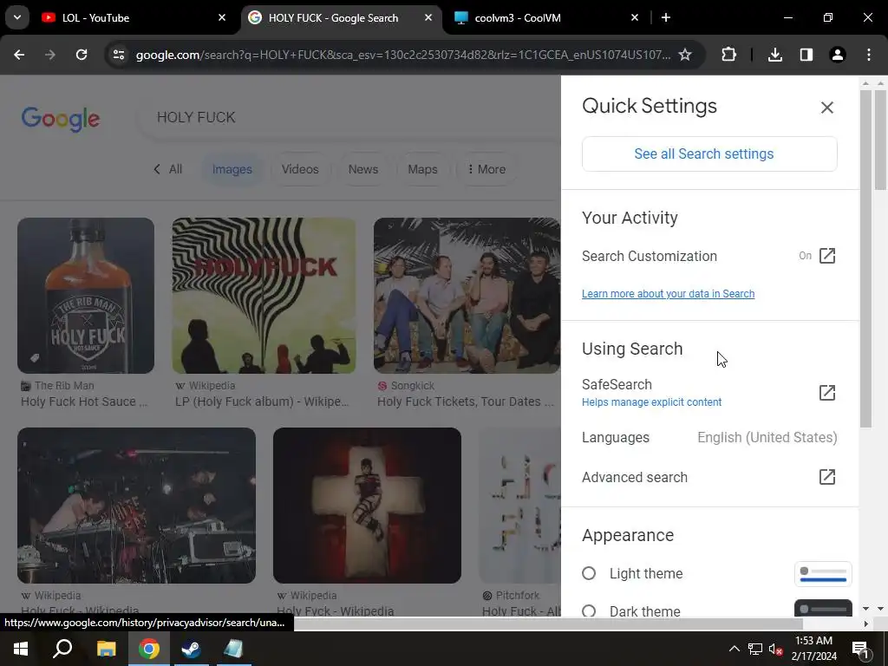This screenshot has height=666, width=888.
Task: Select the Images search tab
Action: [x=232, y=169]
